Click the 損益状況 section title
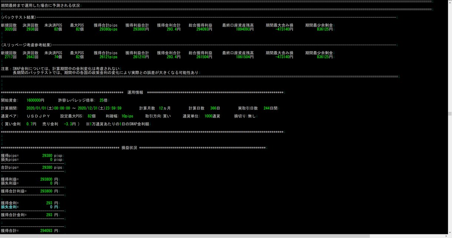This screenshot has height=238, width=452. 129,148
